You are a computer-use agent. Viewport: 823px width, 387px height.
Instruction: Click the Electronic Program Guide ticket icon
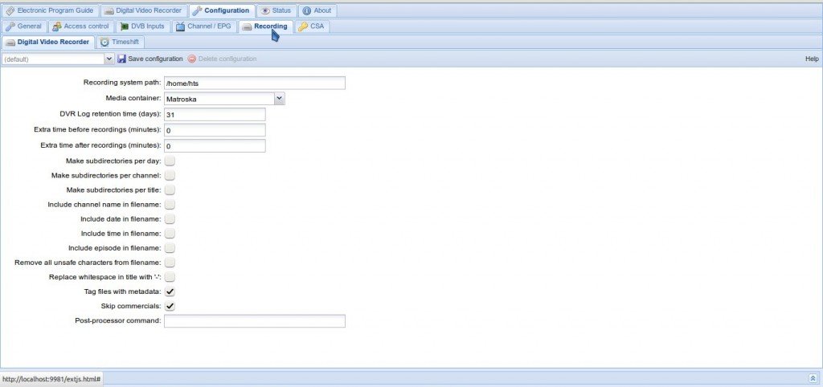(10, 10)
